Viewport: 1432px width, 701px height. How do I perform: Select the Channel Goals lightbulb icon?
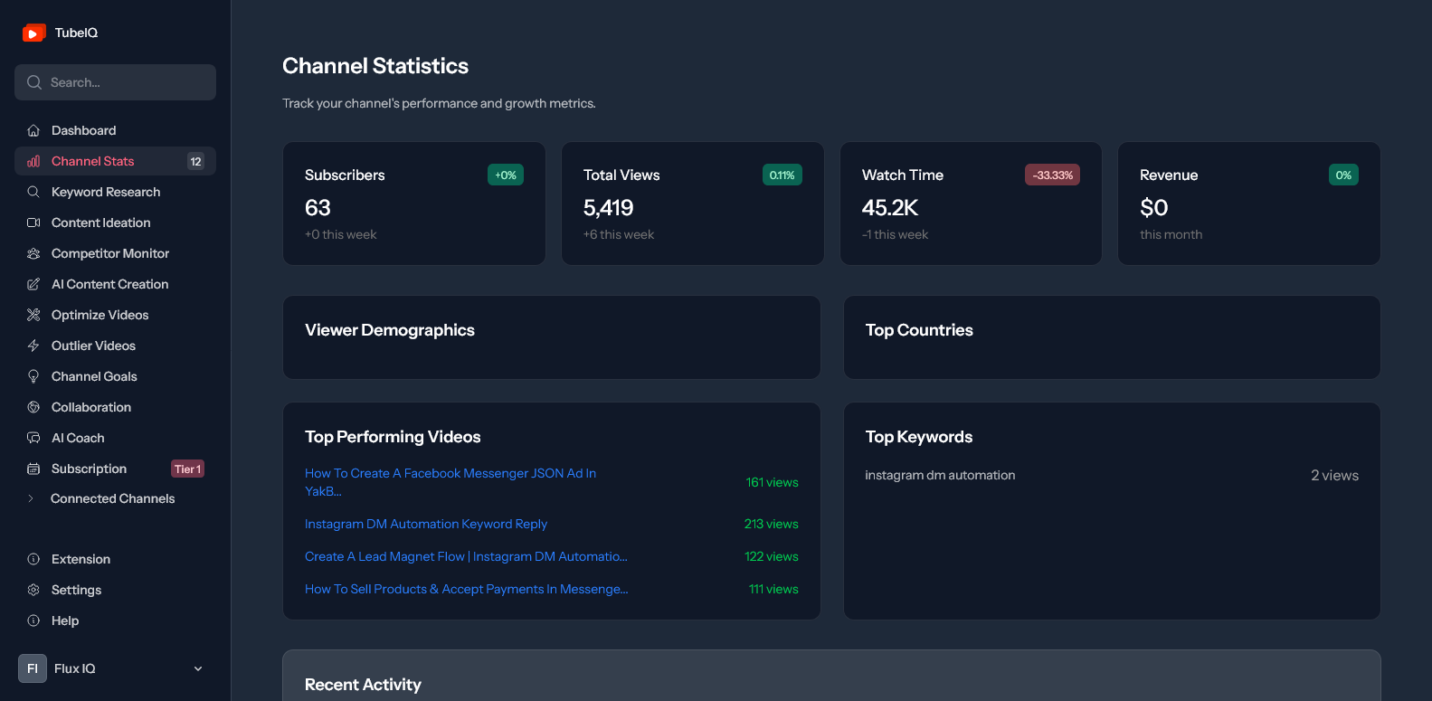33,376
